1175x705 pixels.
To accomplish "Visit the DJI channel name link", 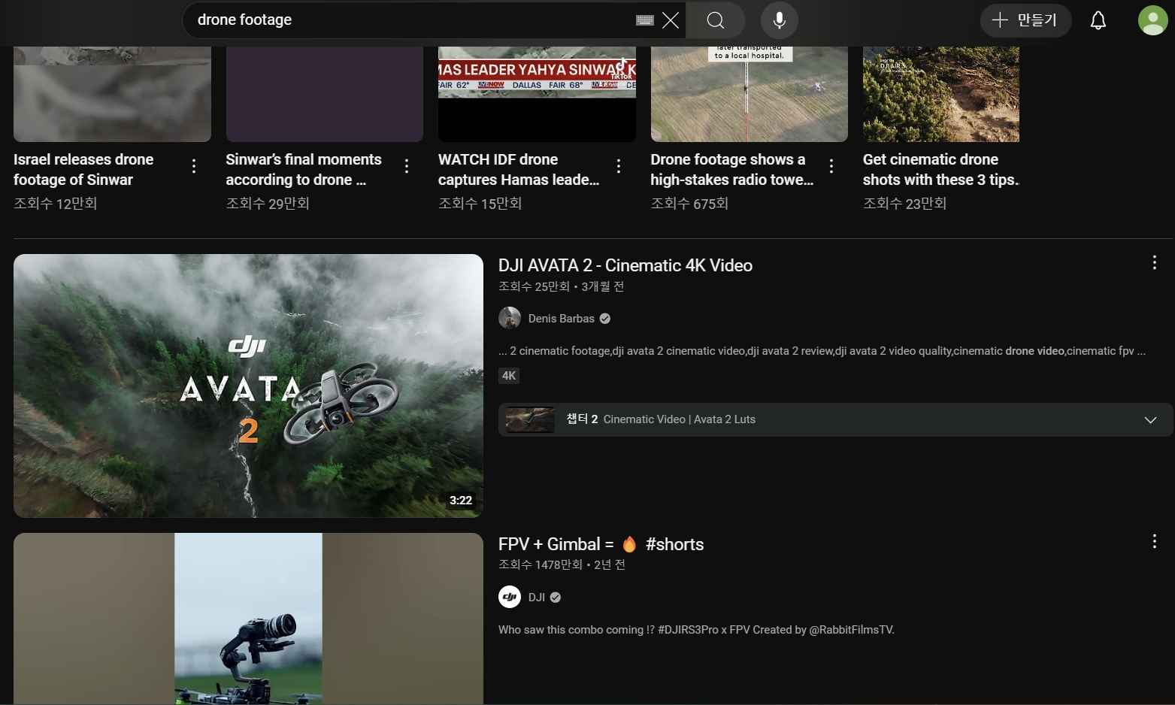I will pos(537,598).
